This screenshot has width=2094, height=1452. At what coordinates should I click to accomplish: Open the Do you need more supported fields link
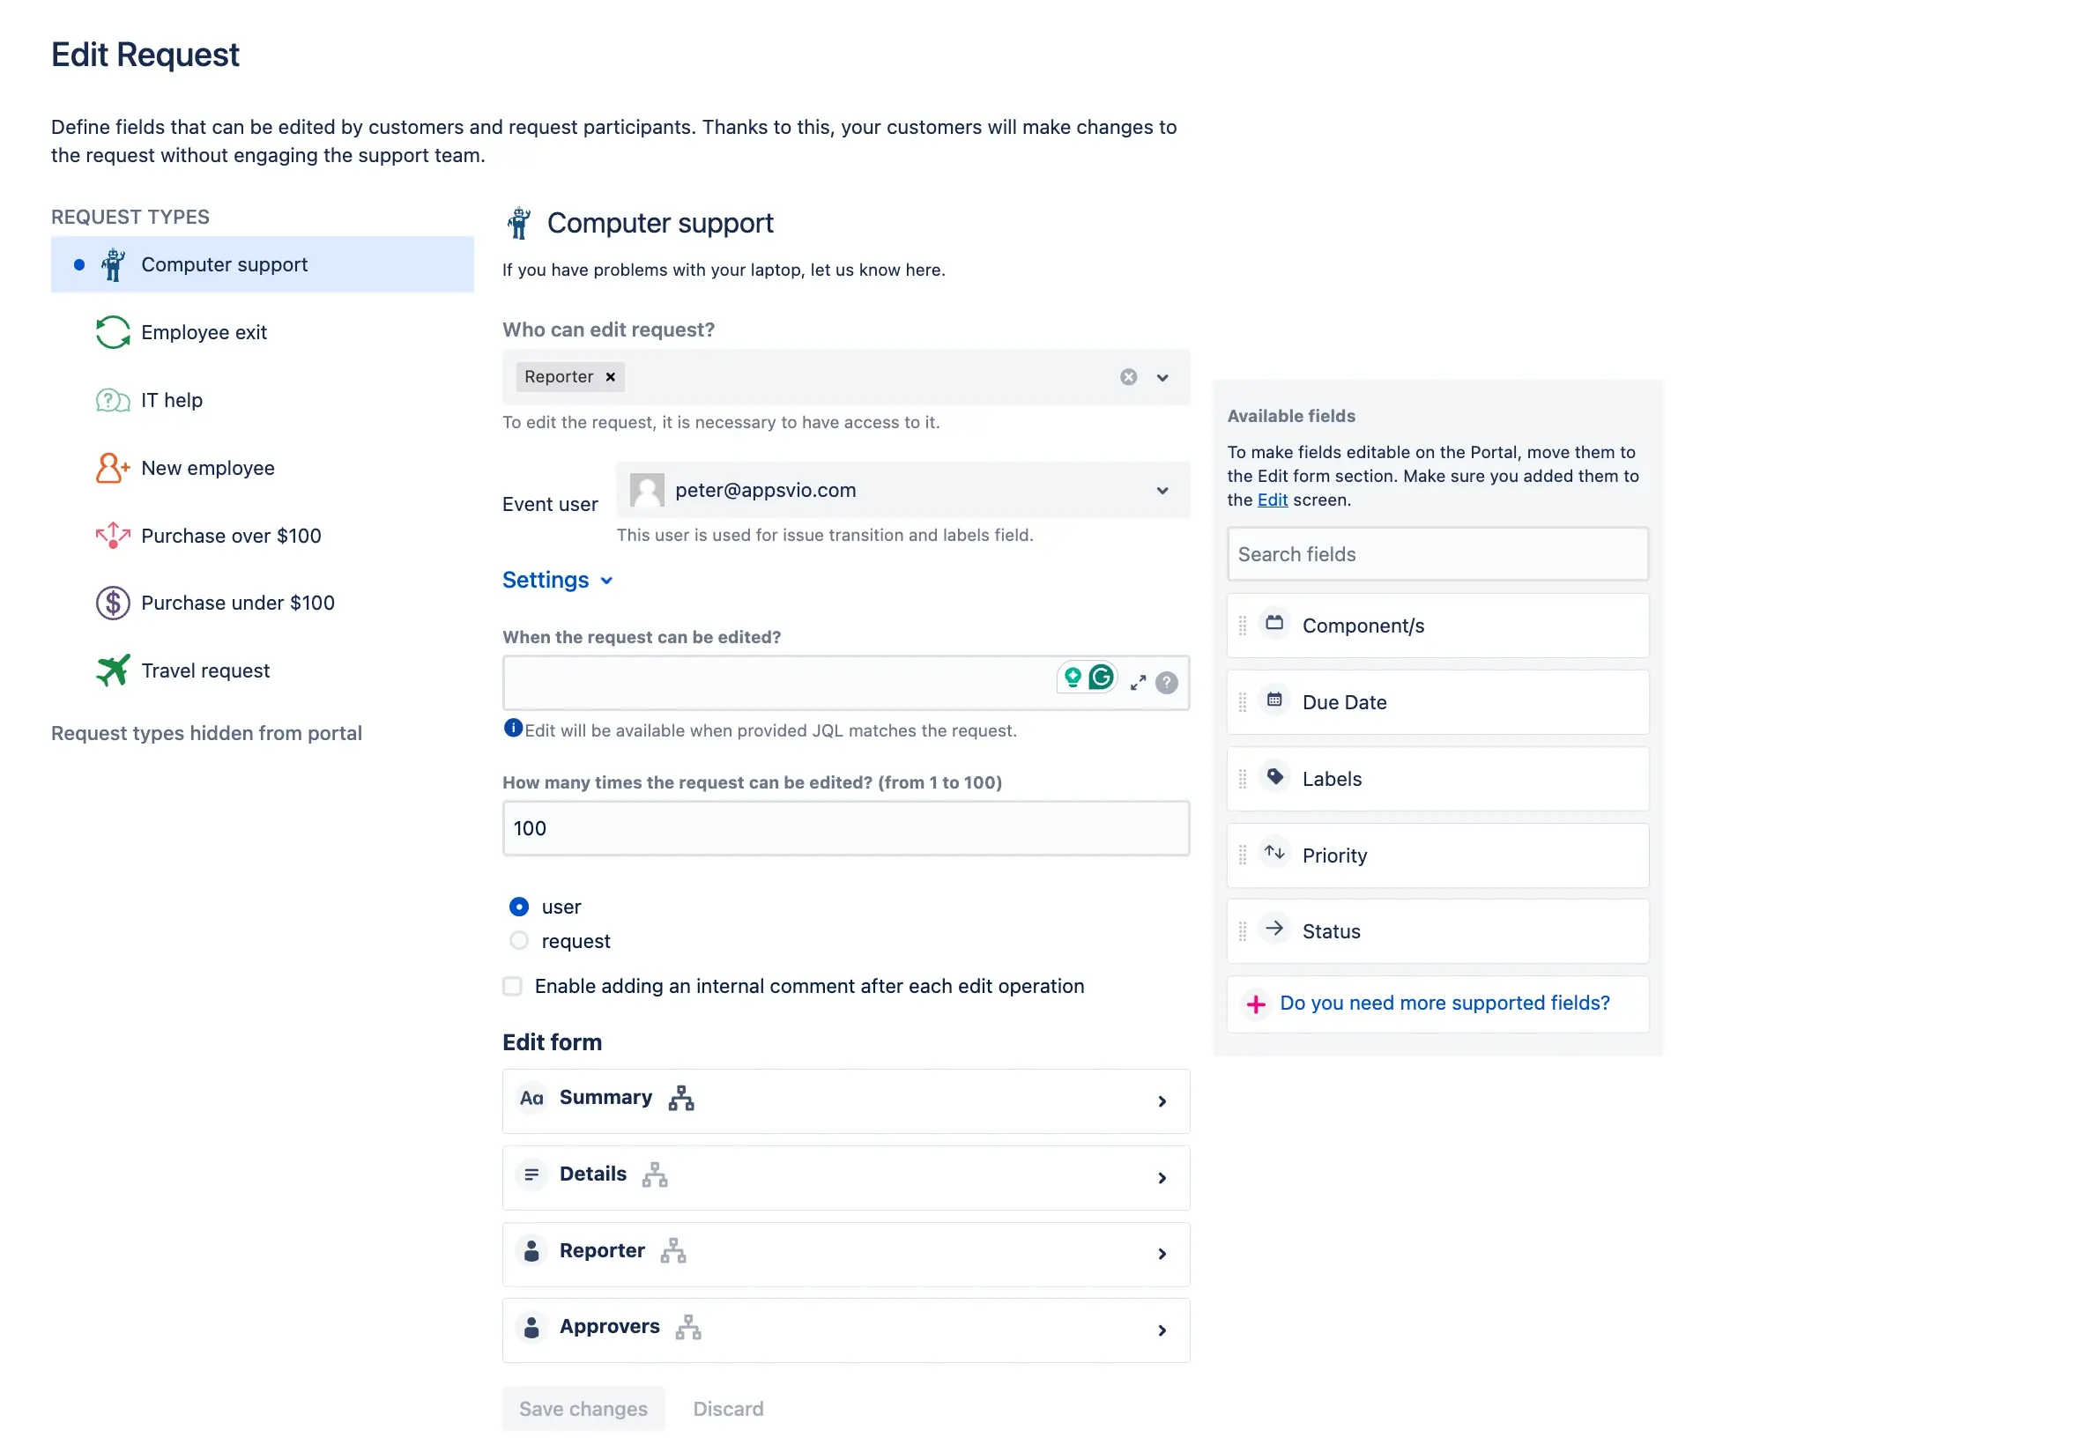point(1444,1004)
